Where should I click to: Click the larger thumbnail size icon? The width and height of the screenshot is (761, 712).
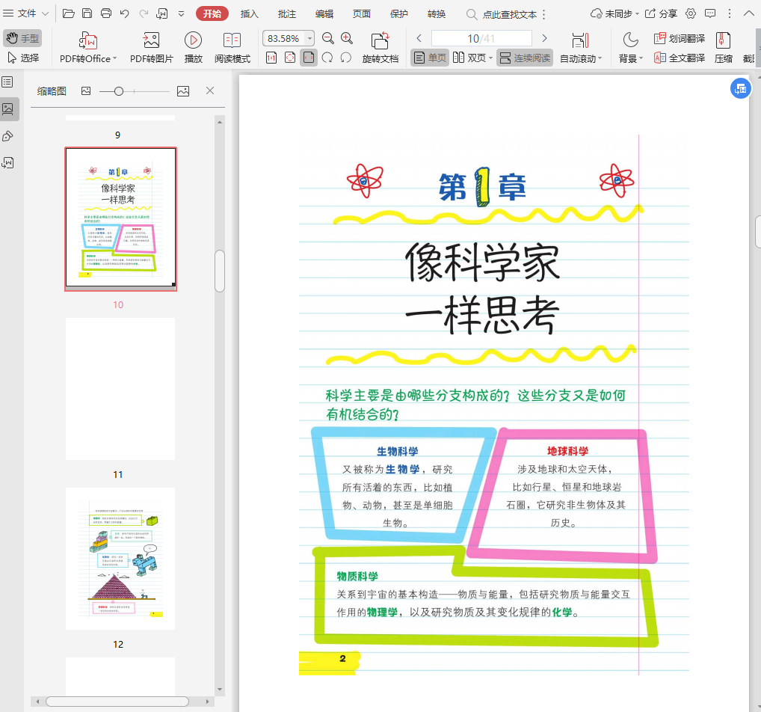[183, 90]
